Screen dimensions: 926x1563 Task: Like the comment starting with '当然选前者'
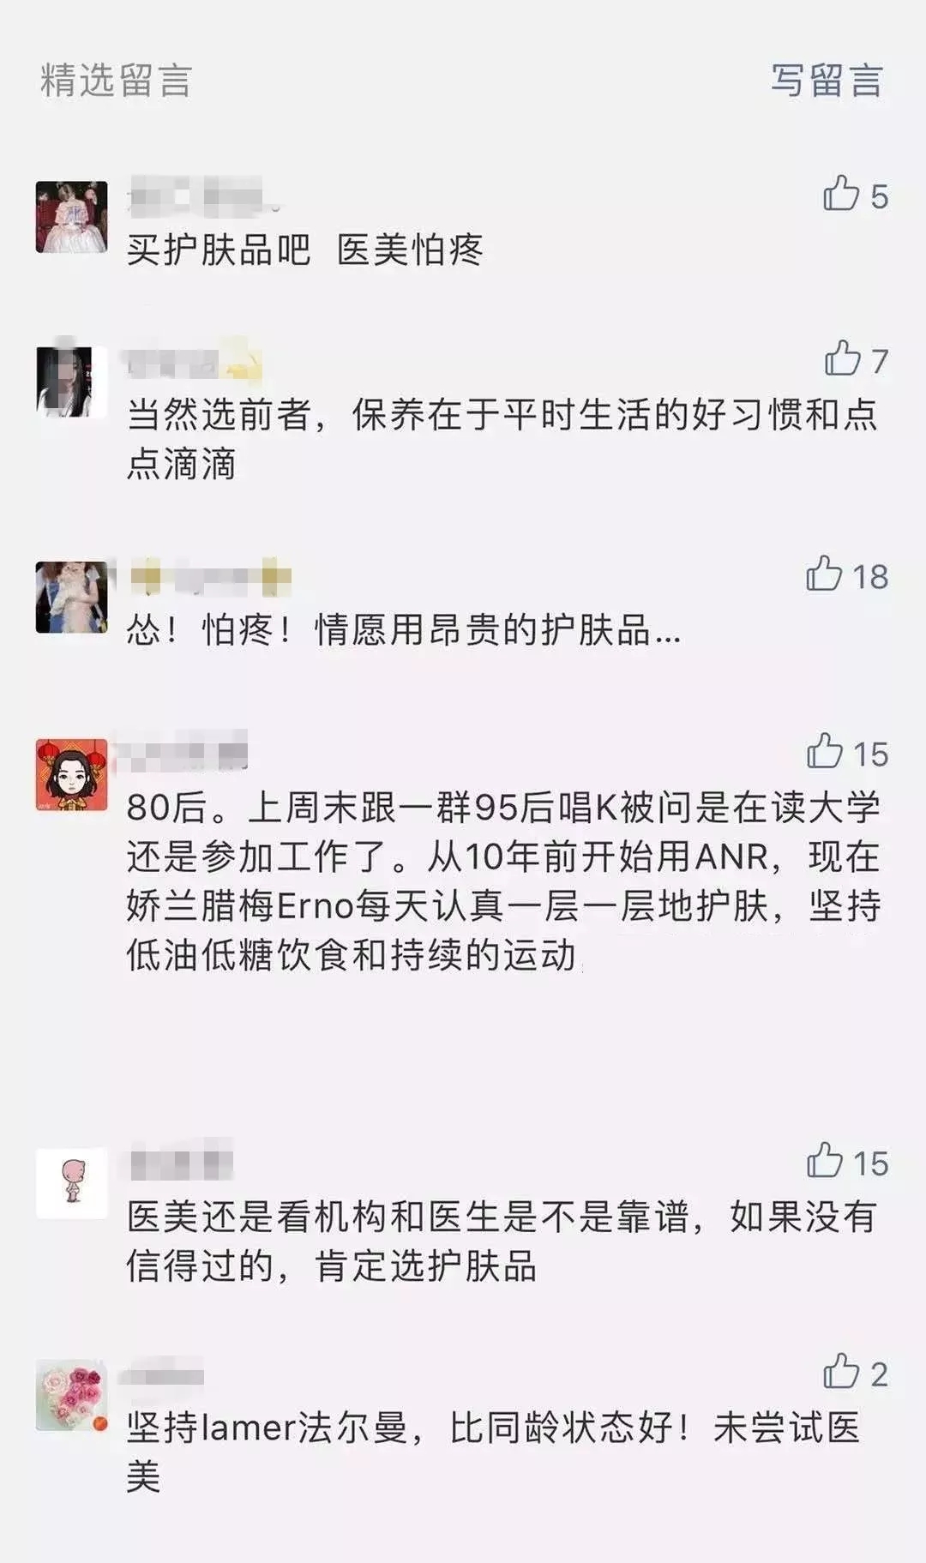coord(842,359)
